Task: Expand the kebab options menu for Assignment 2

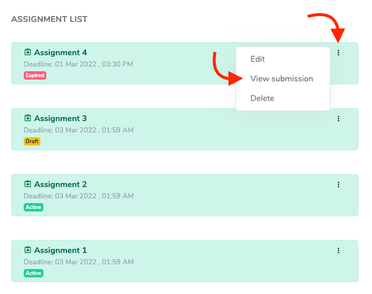Action: click(338, 185)
